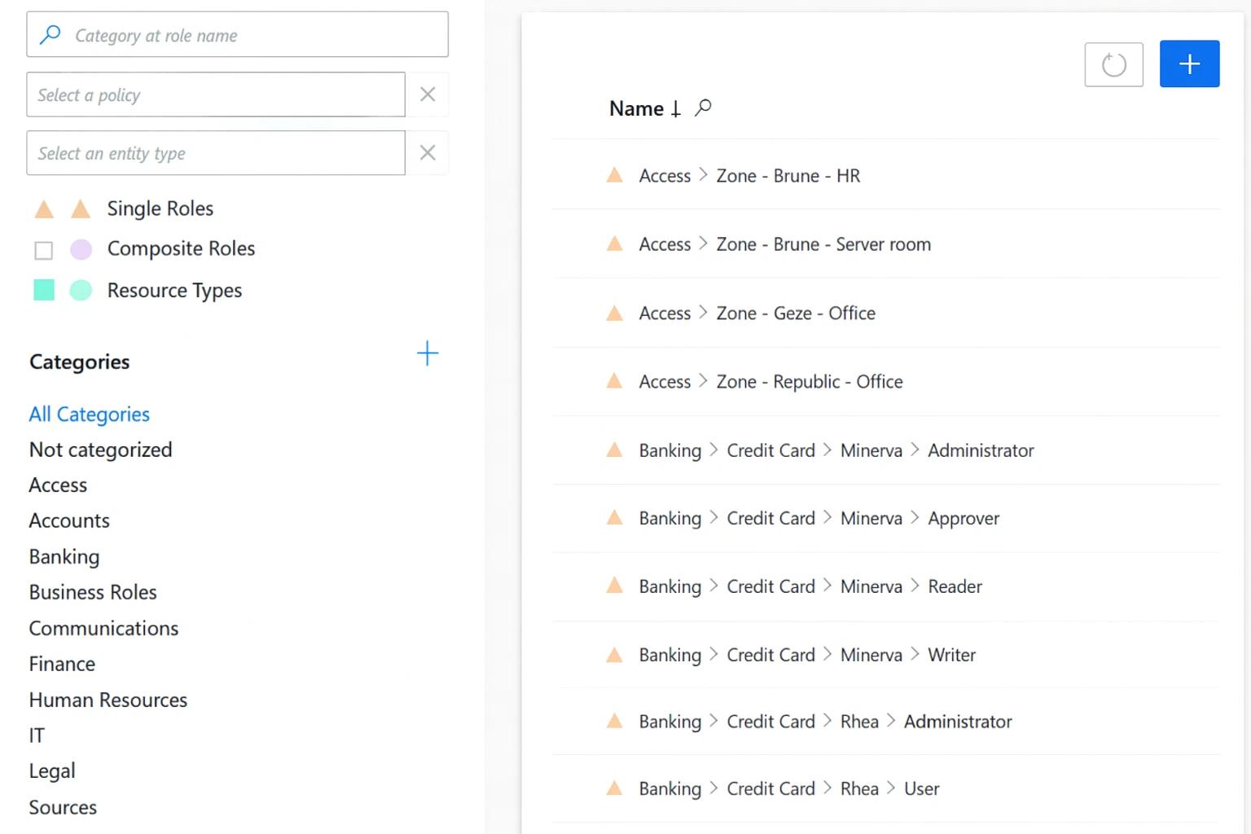Click the green Resource Types color swatch
The height and width of the screenshot is (834, 1251).
click(81, 290)
